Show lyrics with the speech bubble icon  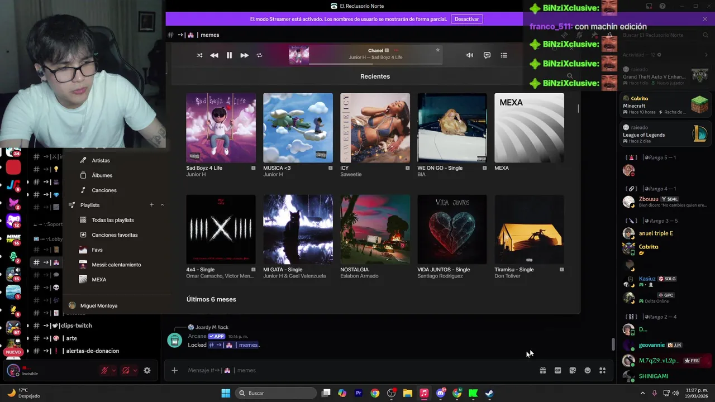pyautogui.click(x=487, y=55)
